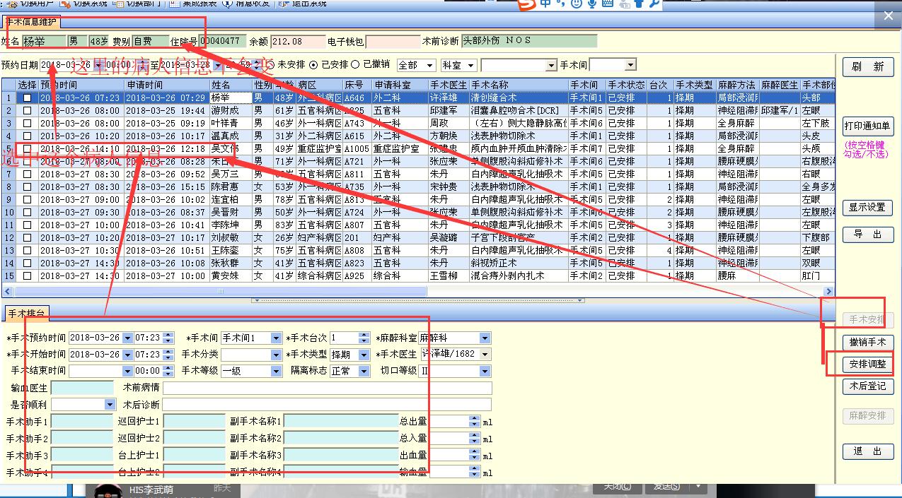Click the 混合痔外剥内扎术 surgery name cell
The height and width of the screenshot is (498, 902).
click(x=519, y=275)
